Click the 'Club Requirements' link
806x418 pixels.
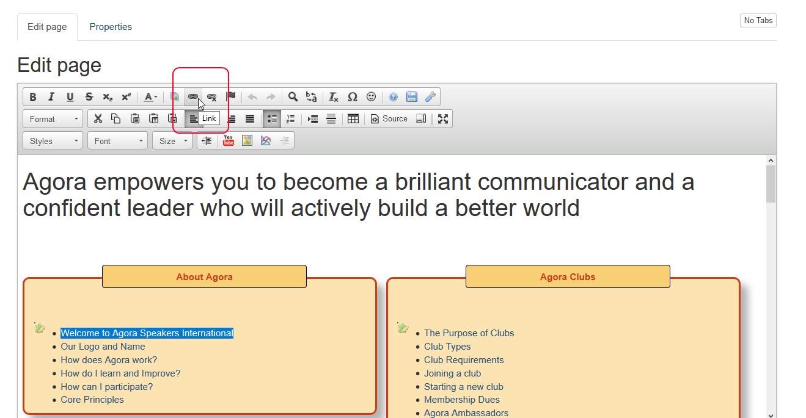464,360
